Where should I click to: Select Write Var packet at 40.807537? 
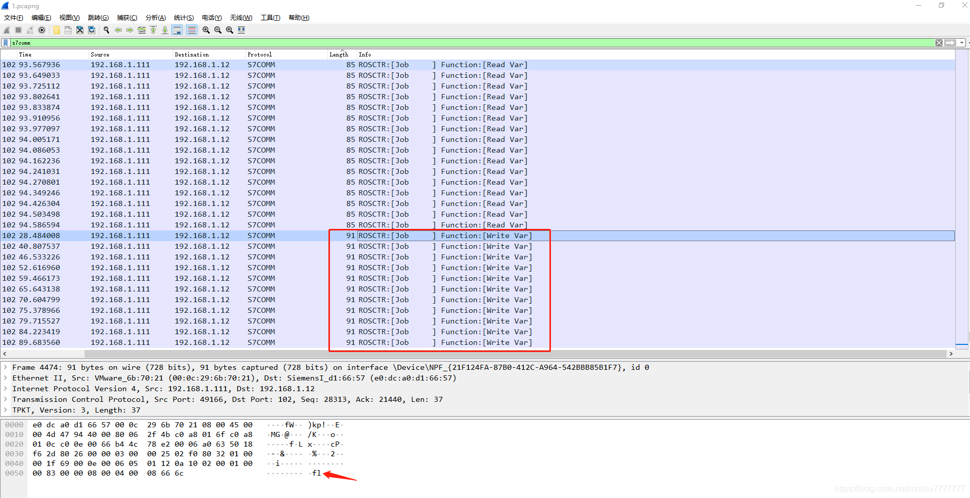pyautogui.click(x=478, y=246)
